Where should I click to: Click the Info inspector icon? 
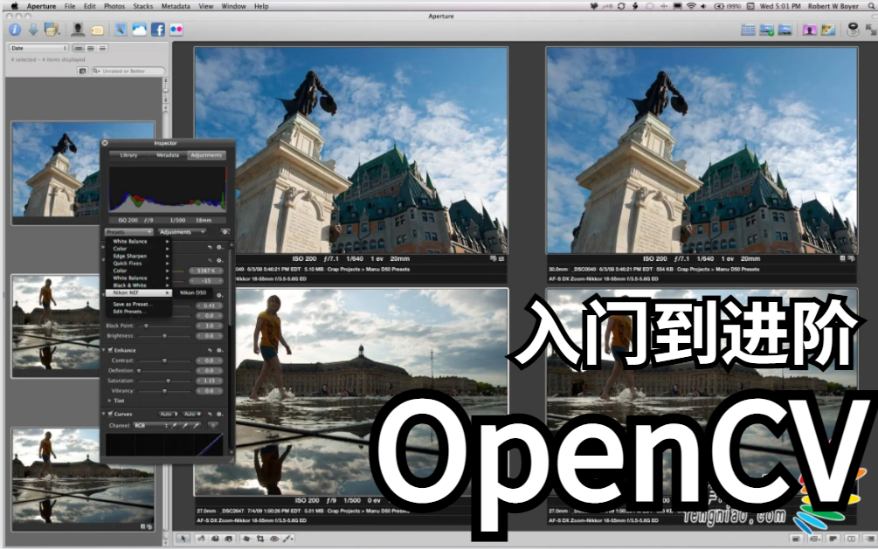tap(15, 29)
